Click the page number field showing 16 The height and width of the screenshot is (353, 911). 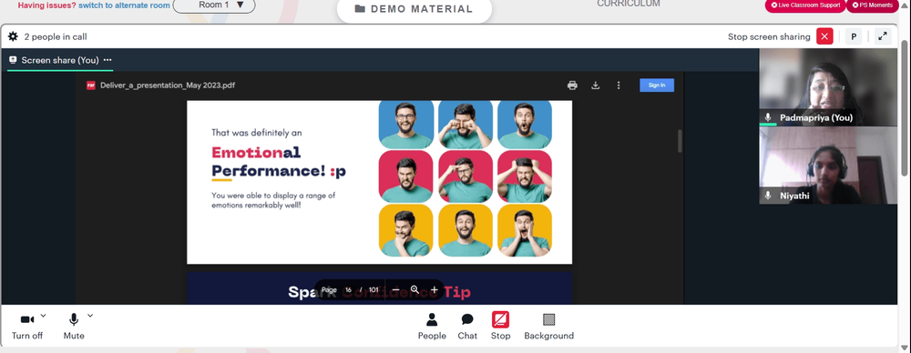348,289
